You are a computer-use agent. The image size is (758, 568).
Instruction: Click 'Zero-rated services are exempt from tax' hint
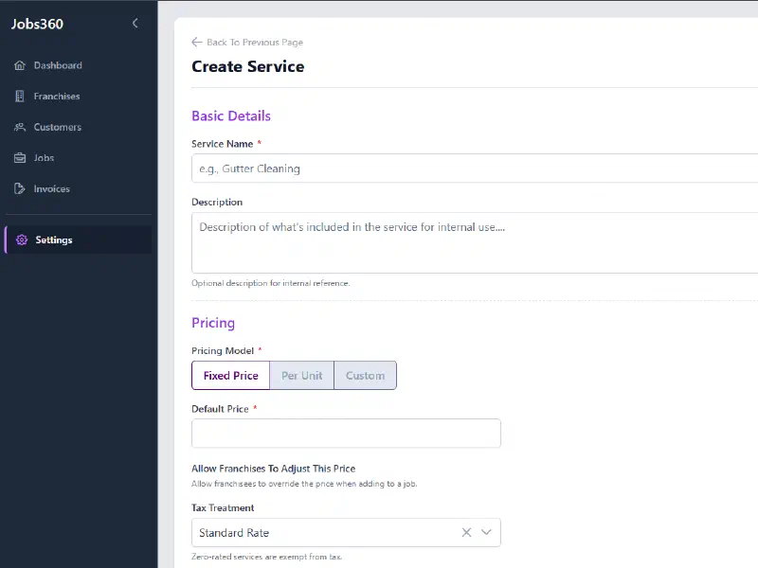point(267,557)
